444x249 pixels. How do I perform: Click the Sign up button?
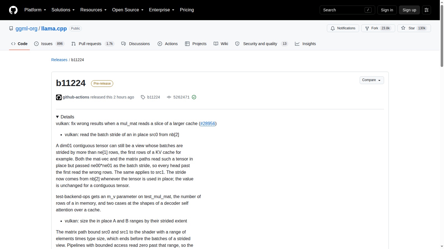click(x=409, y=10)
